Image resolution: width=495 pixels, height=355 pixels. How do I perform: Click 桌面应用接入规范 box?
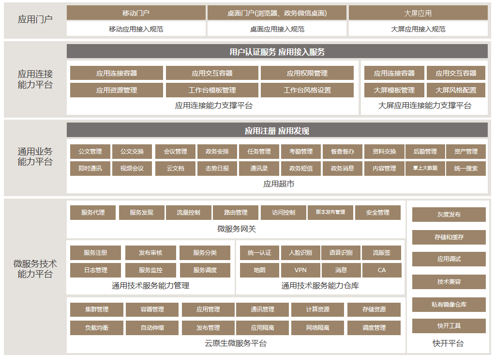coord(277,29)
